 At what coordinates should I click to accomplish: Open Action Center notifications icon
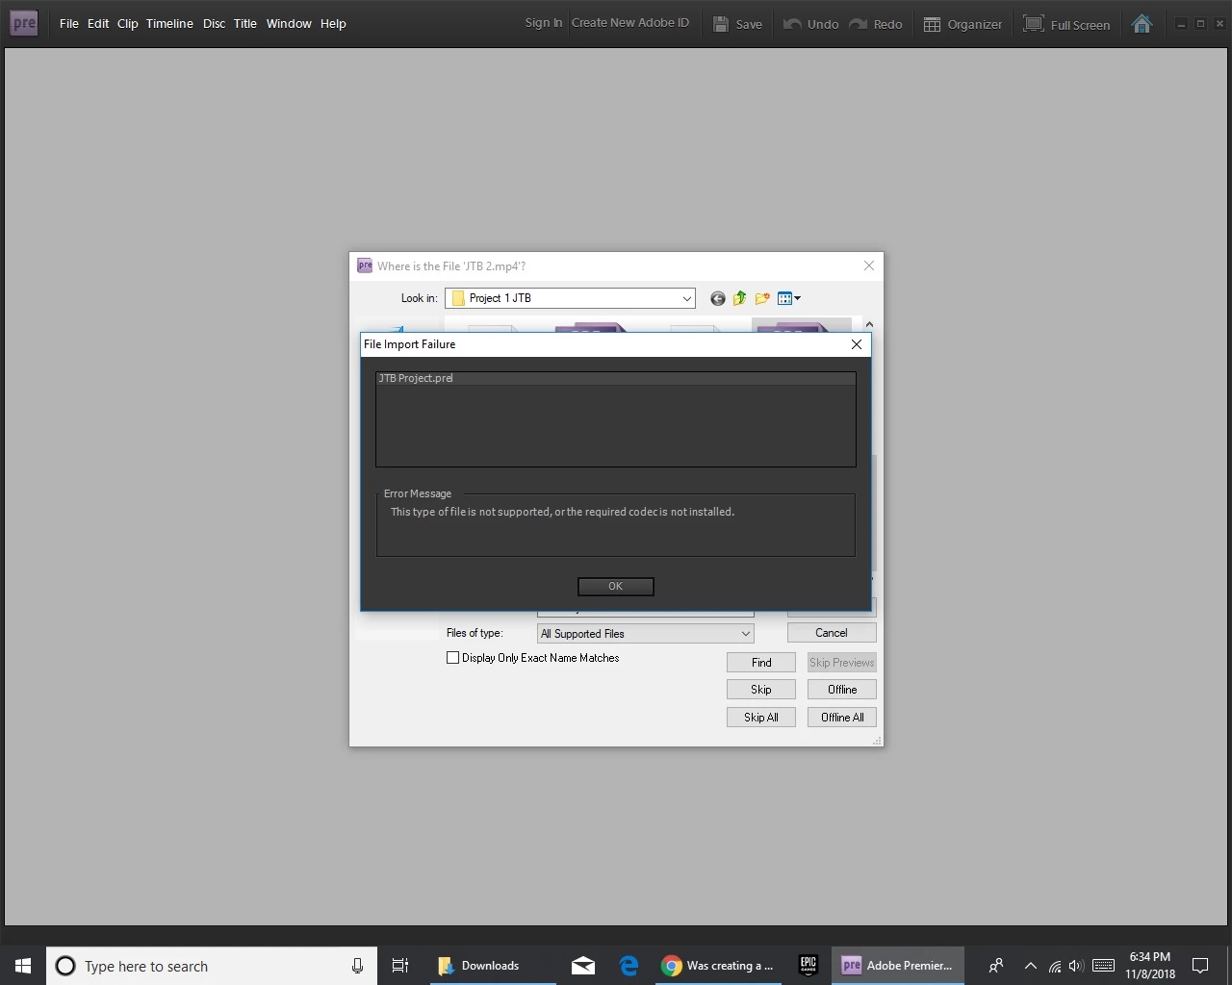1200,966
